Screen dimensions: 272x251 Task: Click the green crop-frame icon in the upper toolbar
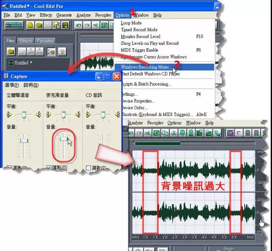click(x=104, y=25)
